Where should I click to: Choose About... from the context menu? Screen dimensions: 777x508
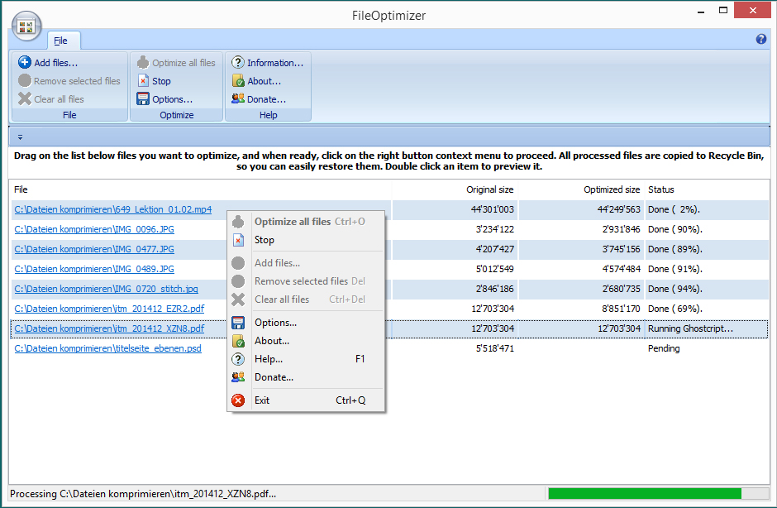(x=306, y=341)
